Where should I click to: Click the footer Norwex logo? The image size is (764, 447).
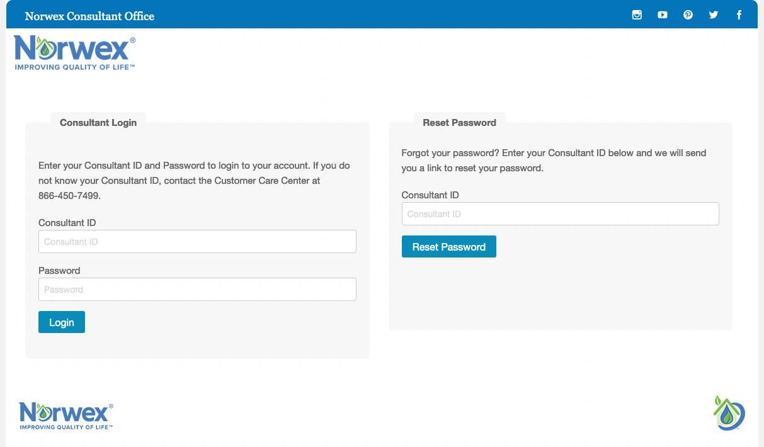(66, 416)
